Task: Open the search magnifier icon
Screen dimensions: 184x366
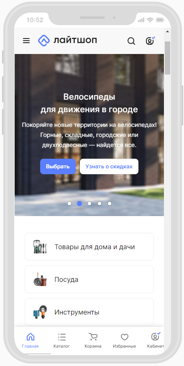Action: click(131, 41)
